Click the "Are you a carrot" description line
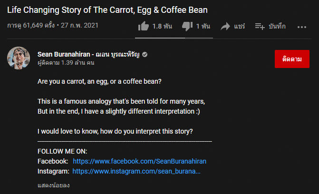The height and width of the screenshot is (194, 319). pyautogui.click(x=99, y=81)
